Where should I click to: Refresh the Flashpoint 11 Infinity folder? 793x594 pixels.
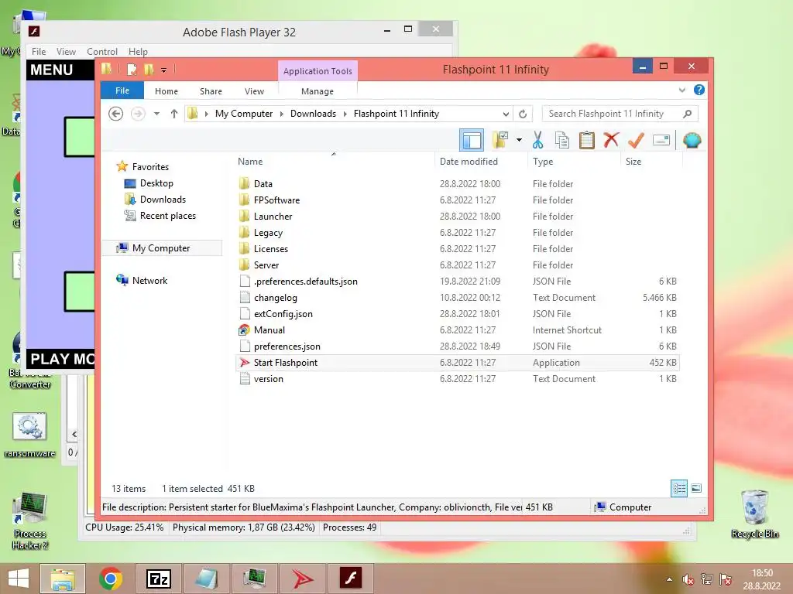click(x=523, y=114)
